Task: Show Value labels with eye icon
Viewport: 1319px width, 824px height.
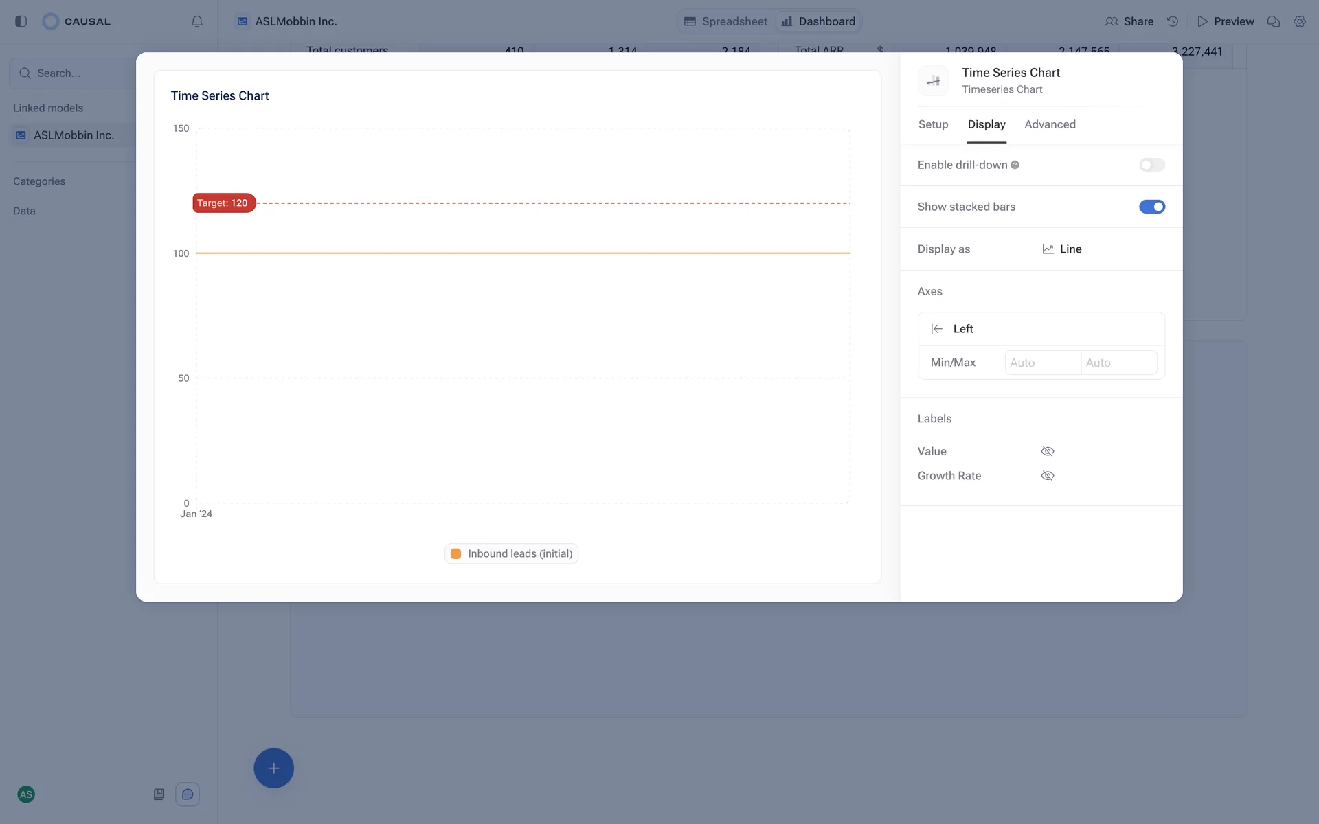Action: pos(1047,451)
